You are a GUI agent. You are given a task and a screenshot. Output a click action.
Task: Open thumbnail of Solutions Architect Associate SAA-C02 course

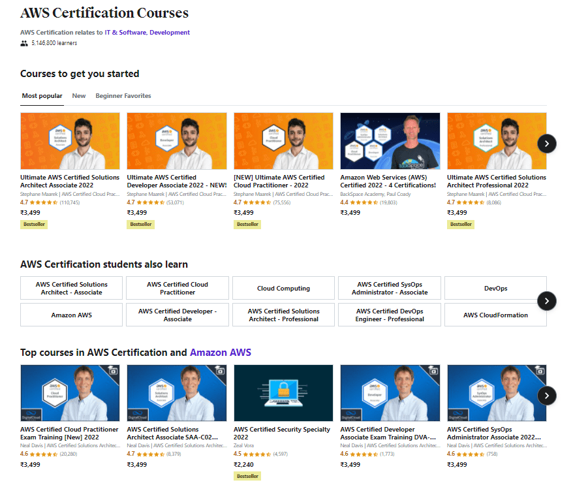coord(177,393)
